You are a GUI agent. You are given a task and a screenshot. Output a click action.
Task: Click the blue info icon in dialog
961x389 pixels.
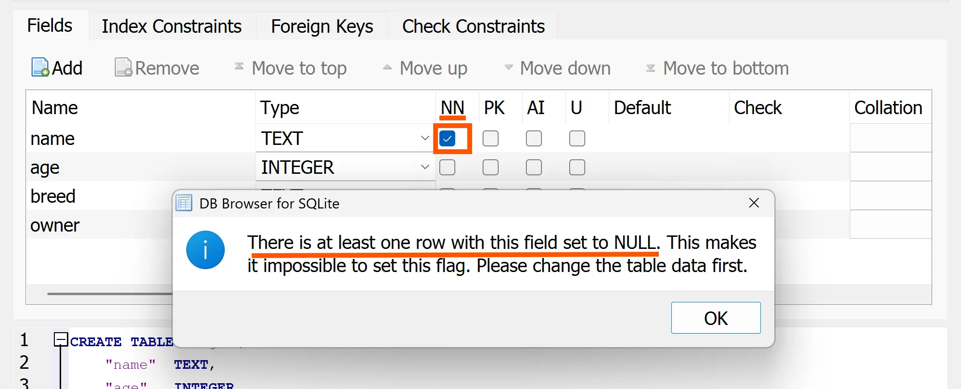(x=205, y=250)
